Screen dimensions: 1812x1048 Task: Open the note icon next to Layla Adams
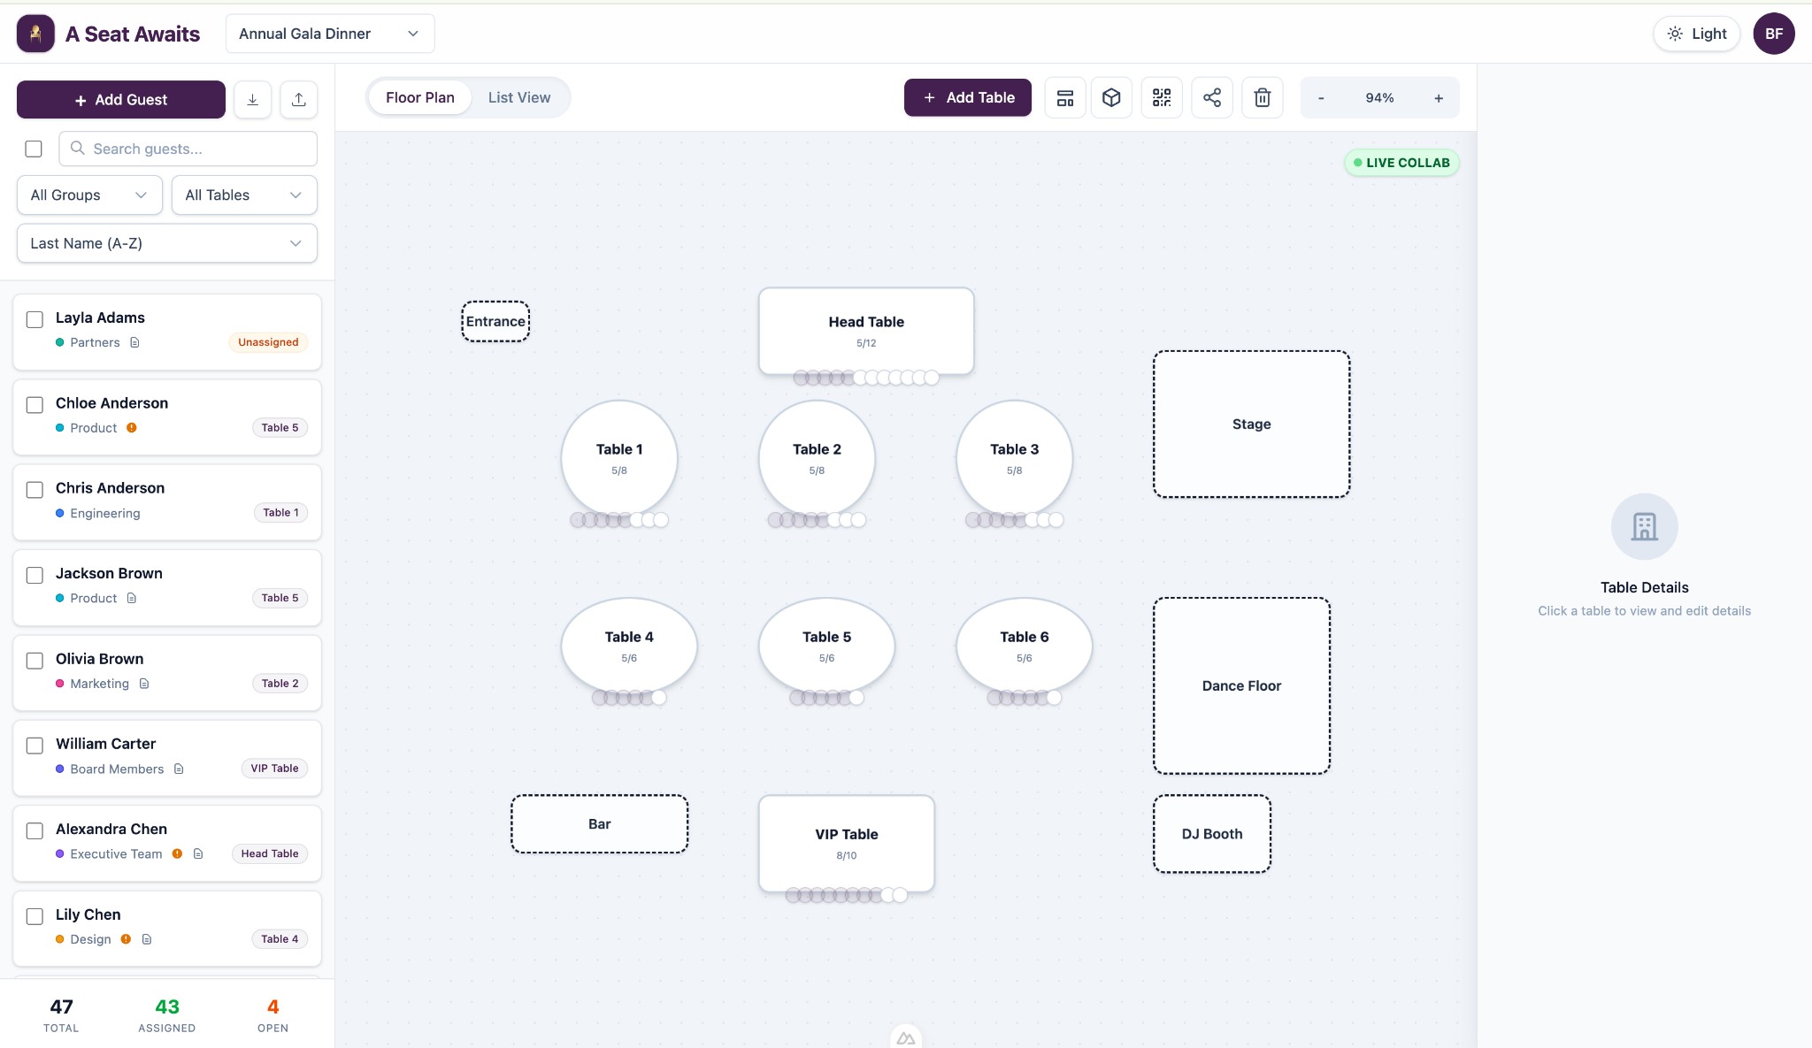pyautogui.click(x=134, y=342)
